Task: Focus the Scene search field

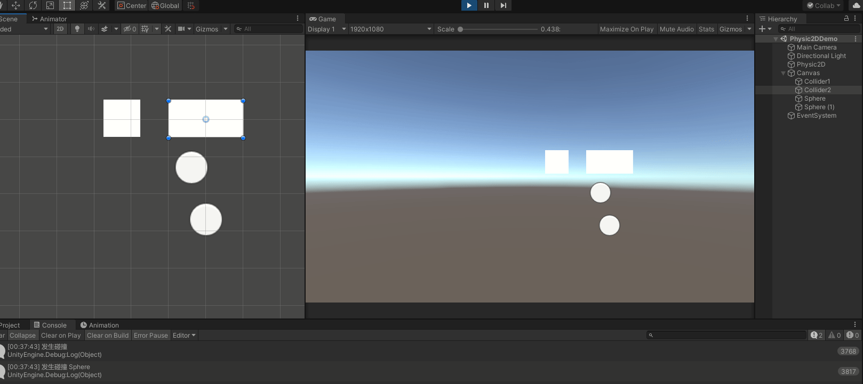Action: (x=268, y=29)
